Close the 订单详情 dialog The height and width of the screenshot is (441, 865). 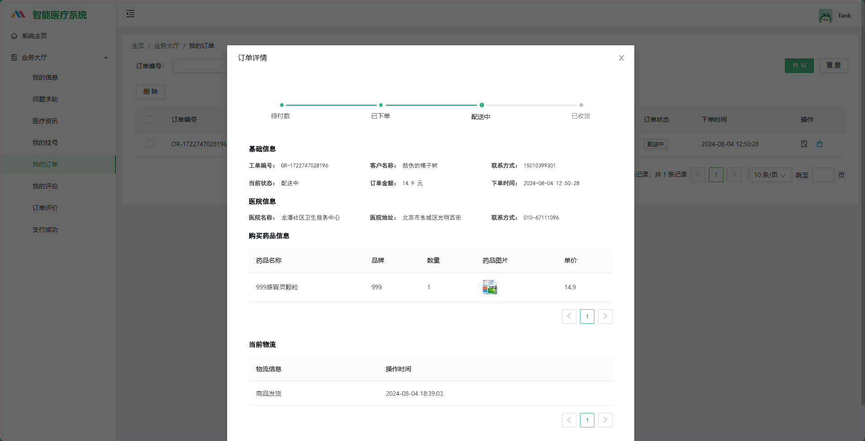pos(621,58)
